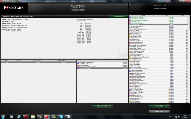Select vlahakos1313 (Greece) in ranking list

click(159, 60)
